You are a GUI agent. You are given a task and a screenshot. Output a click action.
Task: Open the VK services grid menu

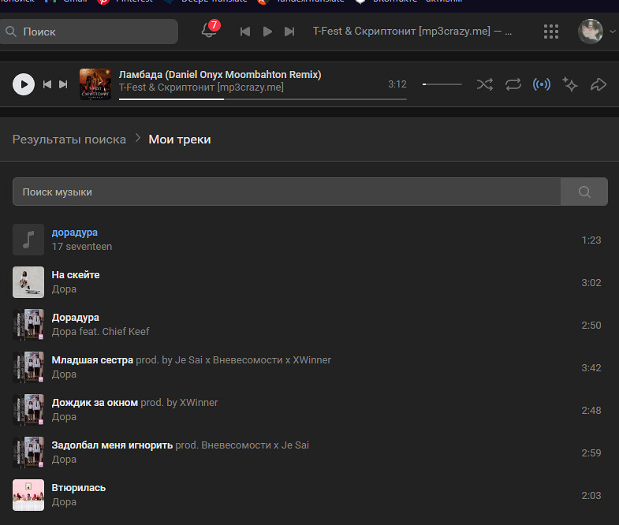tap(551, 32)
